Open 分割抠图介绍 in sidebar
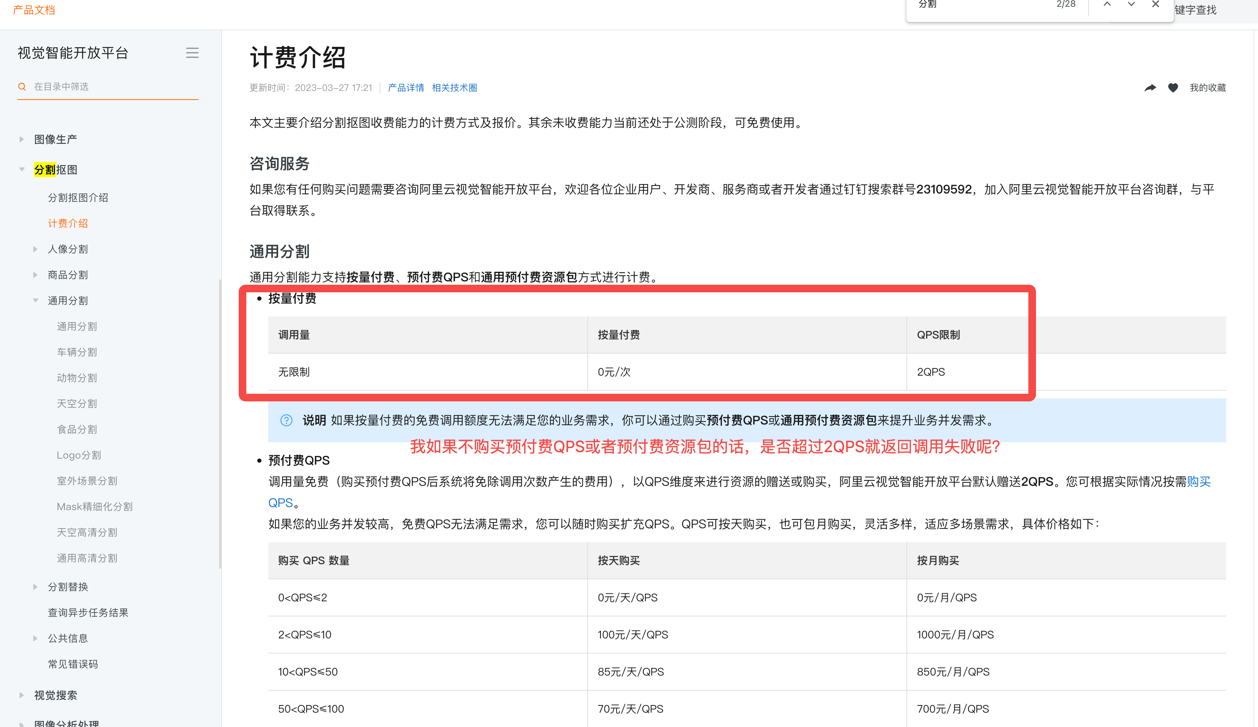The width and height of the screenshot is (1258, 727). [78, 198]
